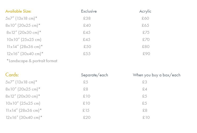Click the £20 Separate/each card price

pos(87,118)
